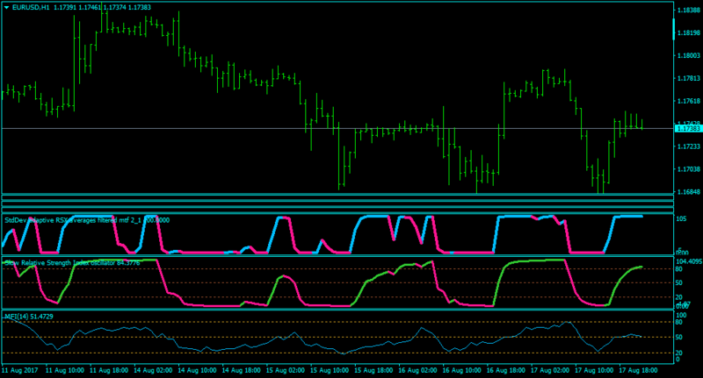Select price axis label 1.17038

pyautogui.click(x=689, y=169)
